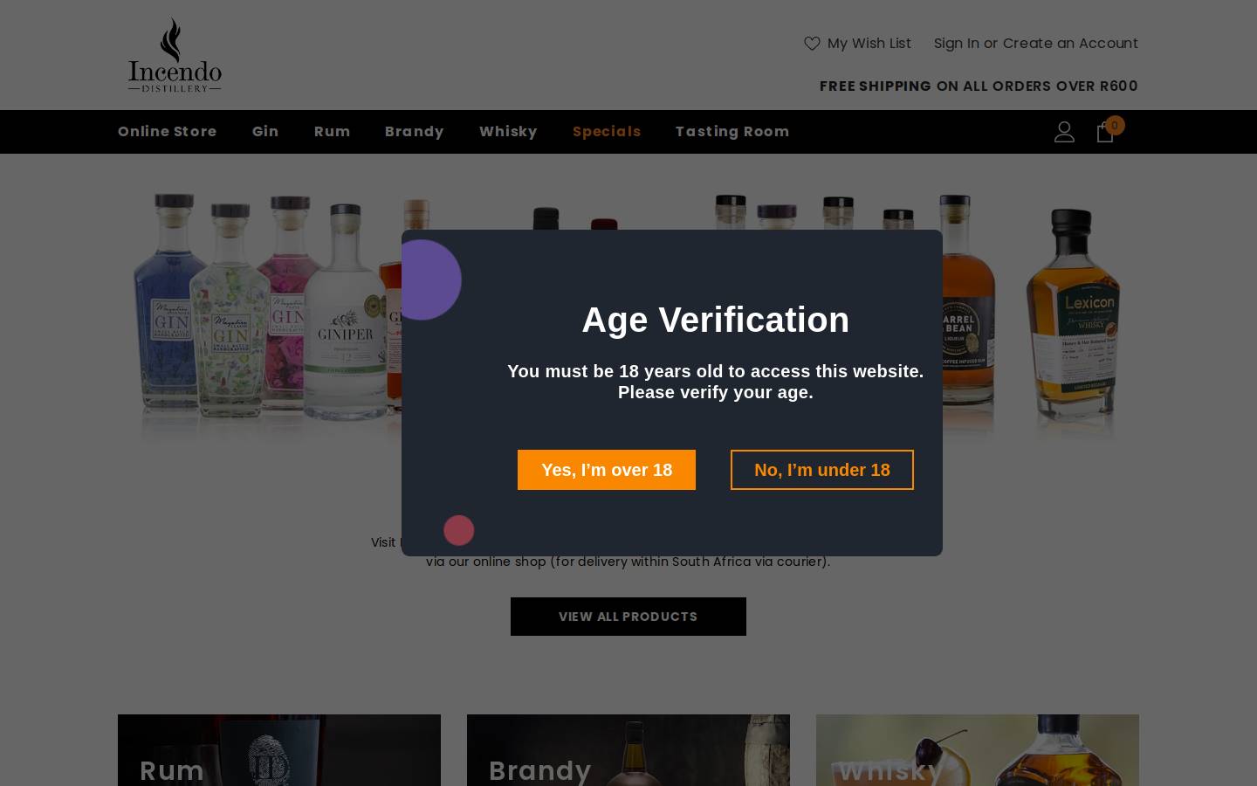Screen dimensions: 1257x786
Task: Open the shopping bag cart icon
Action: (x=1105, y=132)
